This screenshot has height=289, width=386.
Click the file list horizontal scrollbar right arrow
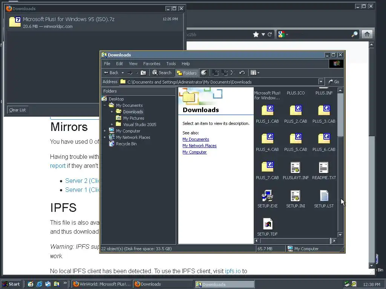pos(334,241)
